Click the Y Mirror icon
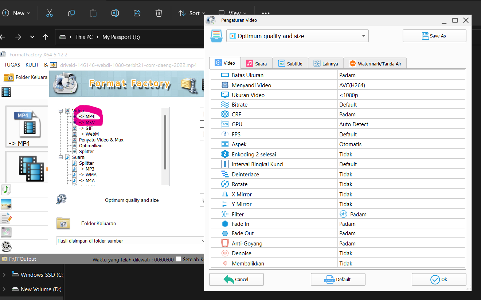 click(225, 204)
